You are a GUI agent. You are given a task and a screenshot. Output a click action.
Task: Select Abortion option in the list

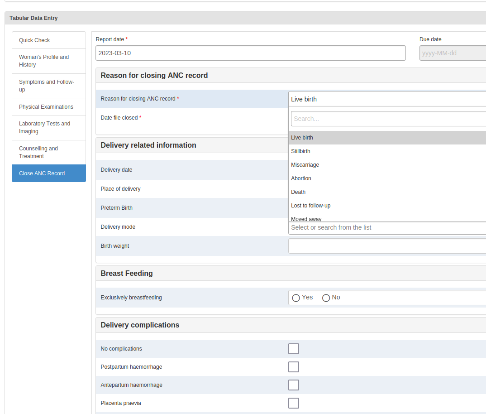click(x=387, y=178)
